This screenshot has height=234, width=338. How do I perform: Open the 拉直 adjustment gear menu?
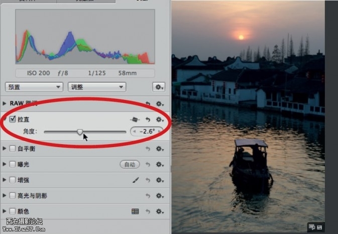pyautogui.click(x=160, y=120)
